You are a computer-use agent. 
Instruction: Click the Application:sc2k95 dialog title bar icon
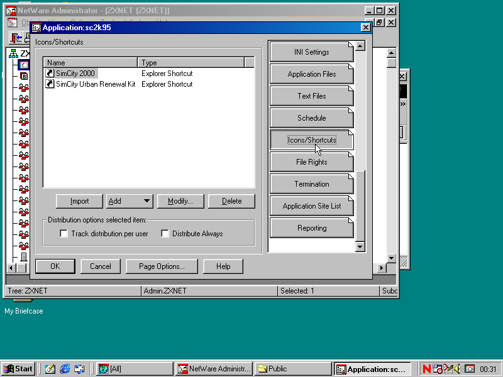click(36, 28)
